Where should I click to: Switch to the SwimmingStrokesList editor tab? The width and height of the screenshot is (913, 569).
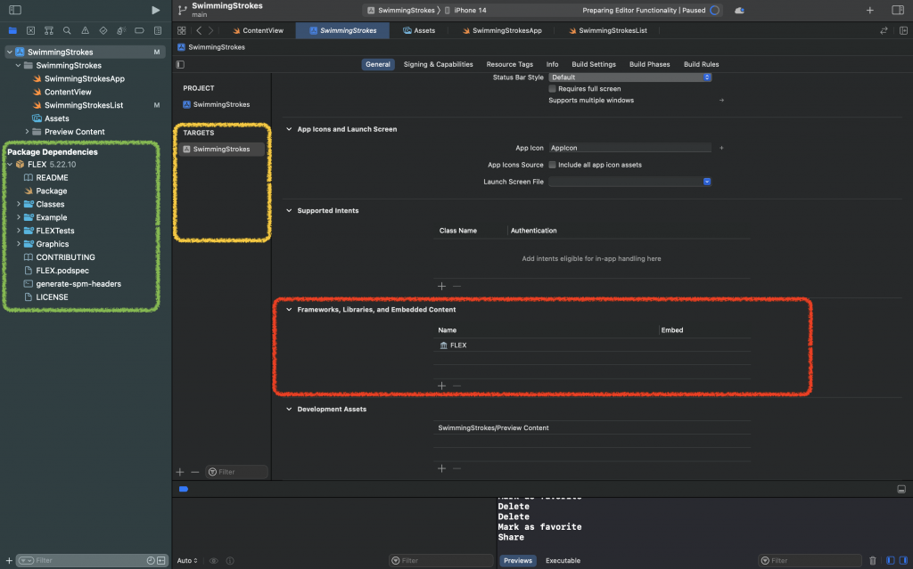coord(607,30)
